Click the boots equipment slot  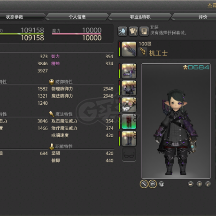tap(129, 139)
